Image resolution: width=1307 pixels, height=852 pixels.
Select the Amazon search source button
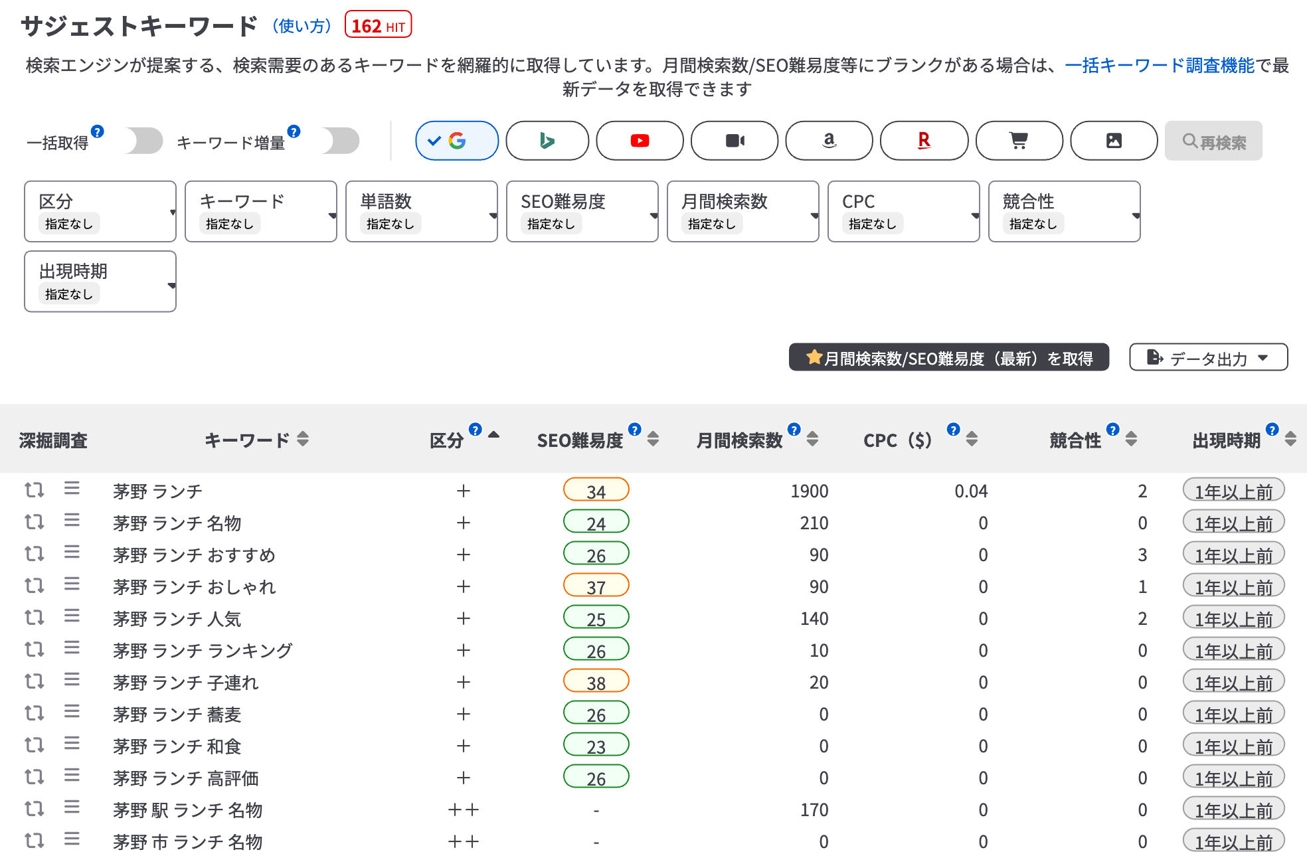click(829, 141)
